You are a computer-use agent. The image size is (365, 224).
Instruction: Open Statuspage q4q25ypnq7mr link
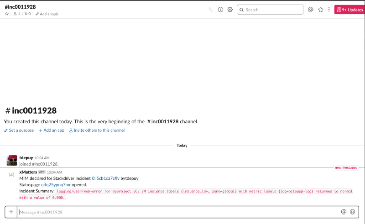tap(56, 185)
